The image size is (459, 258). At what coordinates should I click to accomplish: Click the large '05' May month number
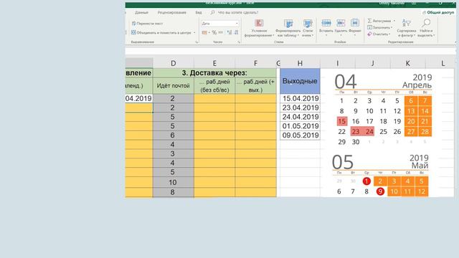click(x=343, y=162)
